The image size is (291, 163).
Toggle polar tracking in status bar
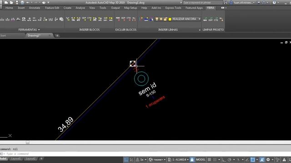click(x=229, y=159)
